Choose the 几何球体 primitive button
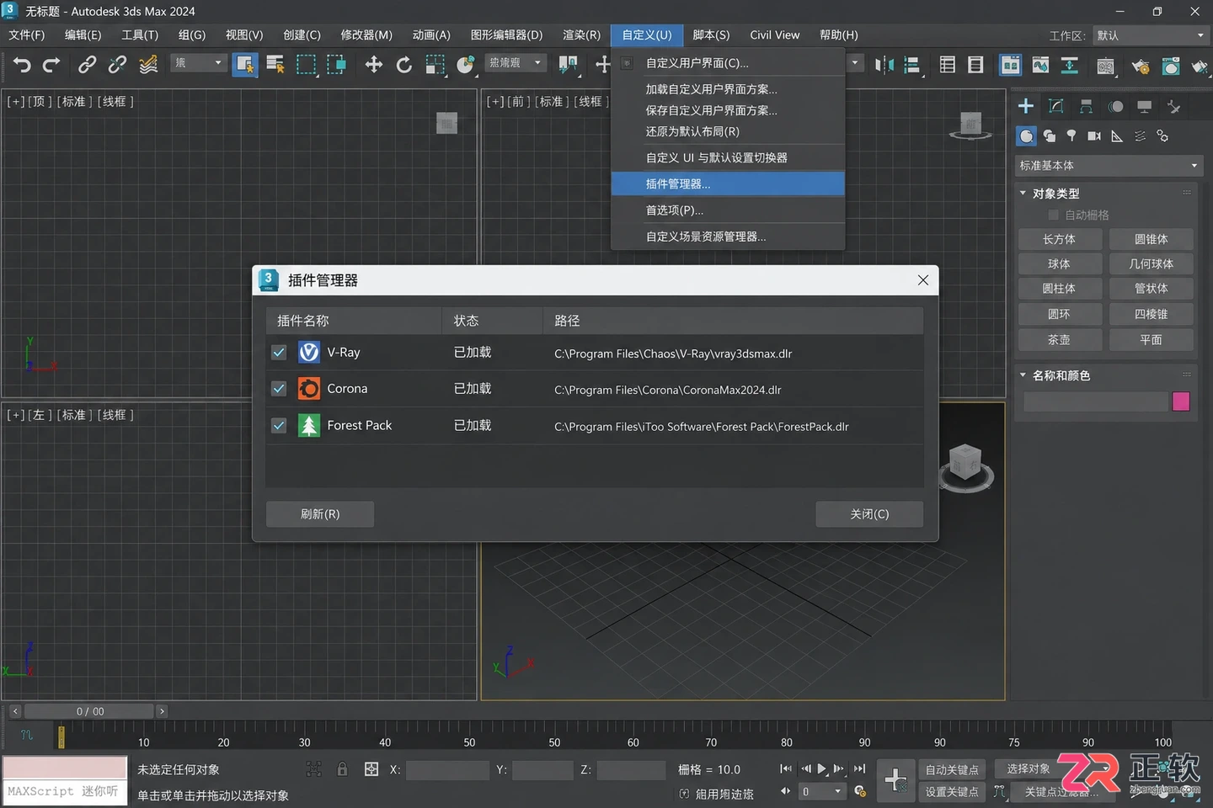The height and width of the screenshot is (808, 1213). coord(1151,263)
